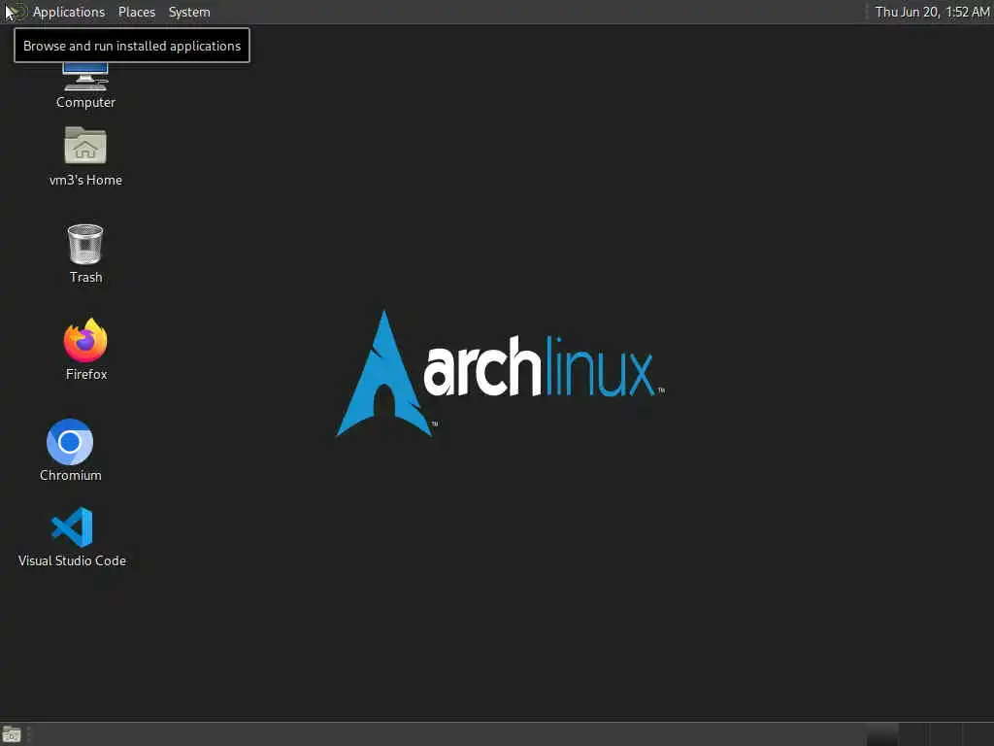The height and width of the screenshot is (746, 994).
Task: Open the clock showing Thu Jun 20, 1:52 AM
Action: (x=932, y=12)
